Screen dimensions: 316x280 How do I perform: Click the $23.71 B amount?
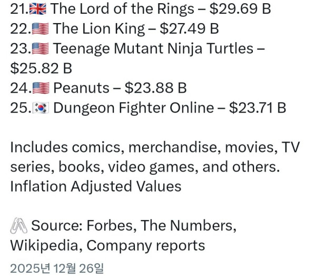[258, 108]
